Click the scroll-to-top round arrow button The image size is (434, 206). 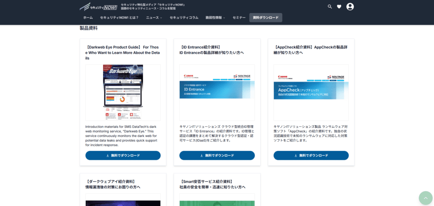point(426,198)
